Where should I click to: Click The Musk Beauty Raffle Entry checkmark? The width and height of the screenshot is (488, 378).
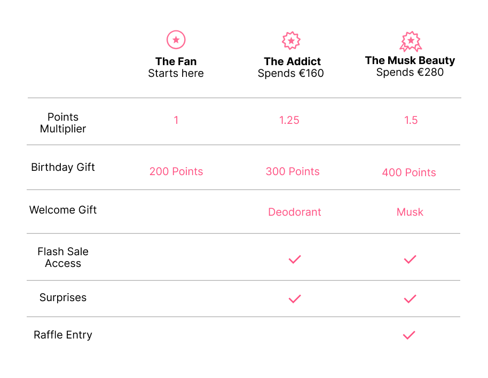tap(409, 335)
